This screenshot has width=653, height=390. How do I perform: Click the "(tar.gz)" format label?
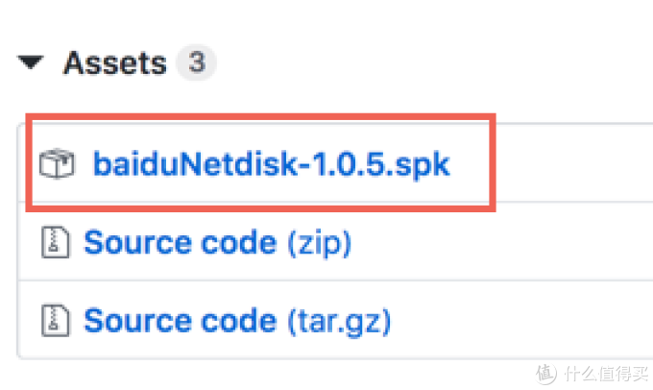point(339,321)
